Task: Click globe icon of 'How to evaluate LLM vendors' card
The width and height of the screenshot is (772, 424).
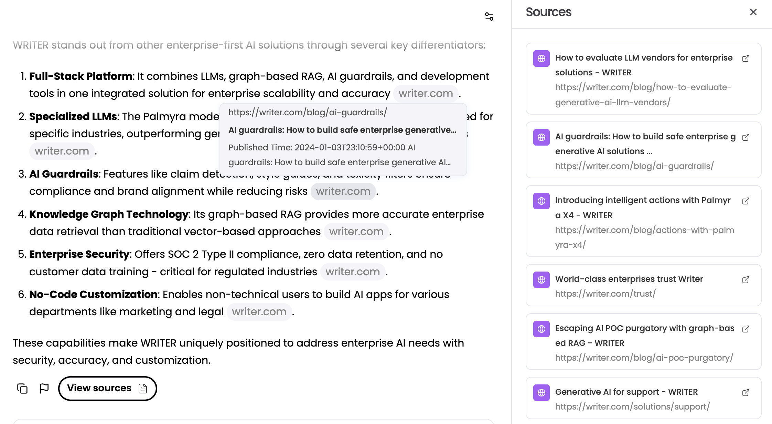Action: tap(541, 59)
